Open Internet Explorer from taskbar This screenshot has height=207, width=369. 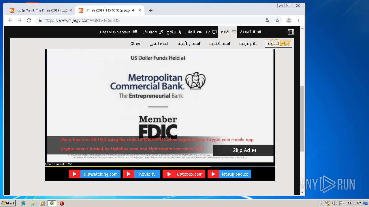click(23, 203)
